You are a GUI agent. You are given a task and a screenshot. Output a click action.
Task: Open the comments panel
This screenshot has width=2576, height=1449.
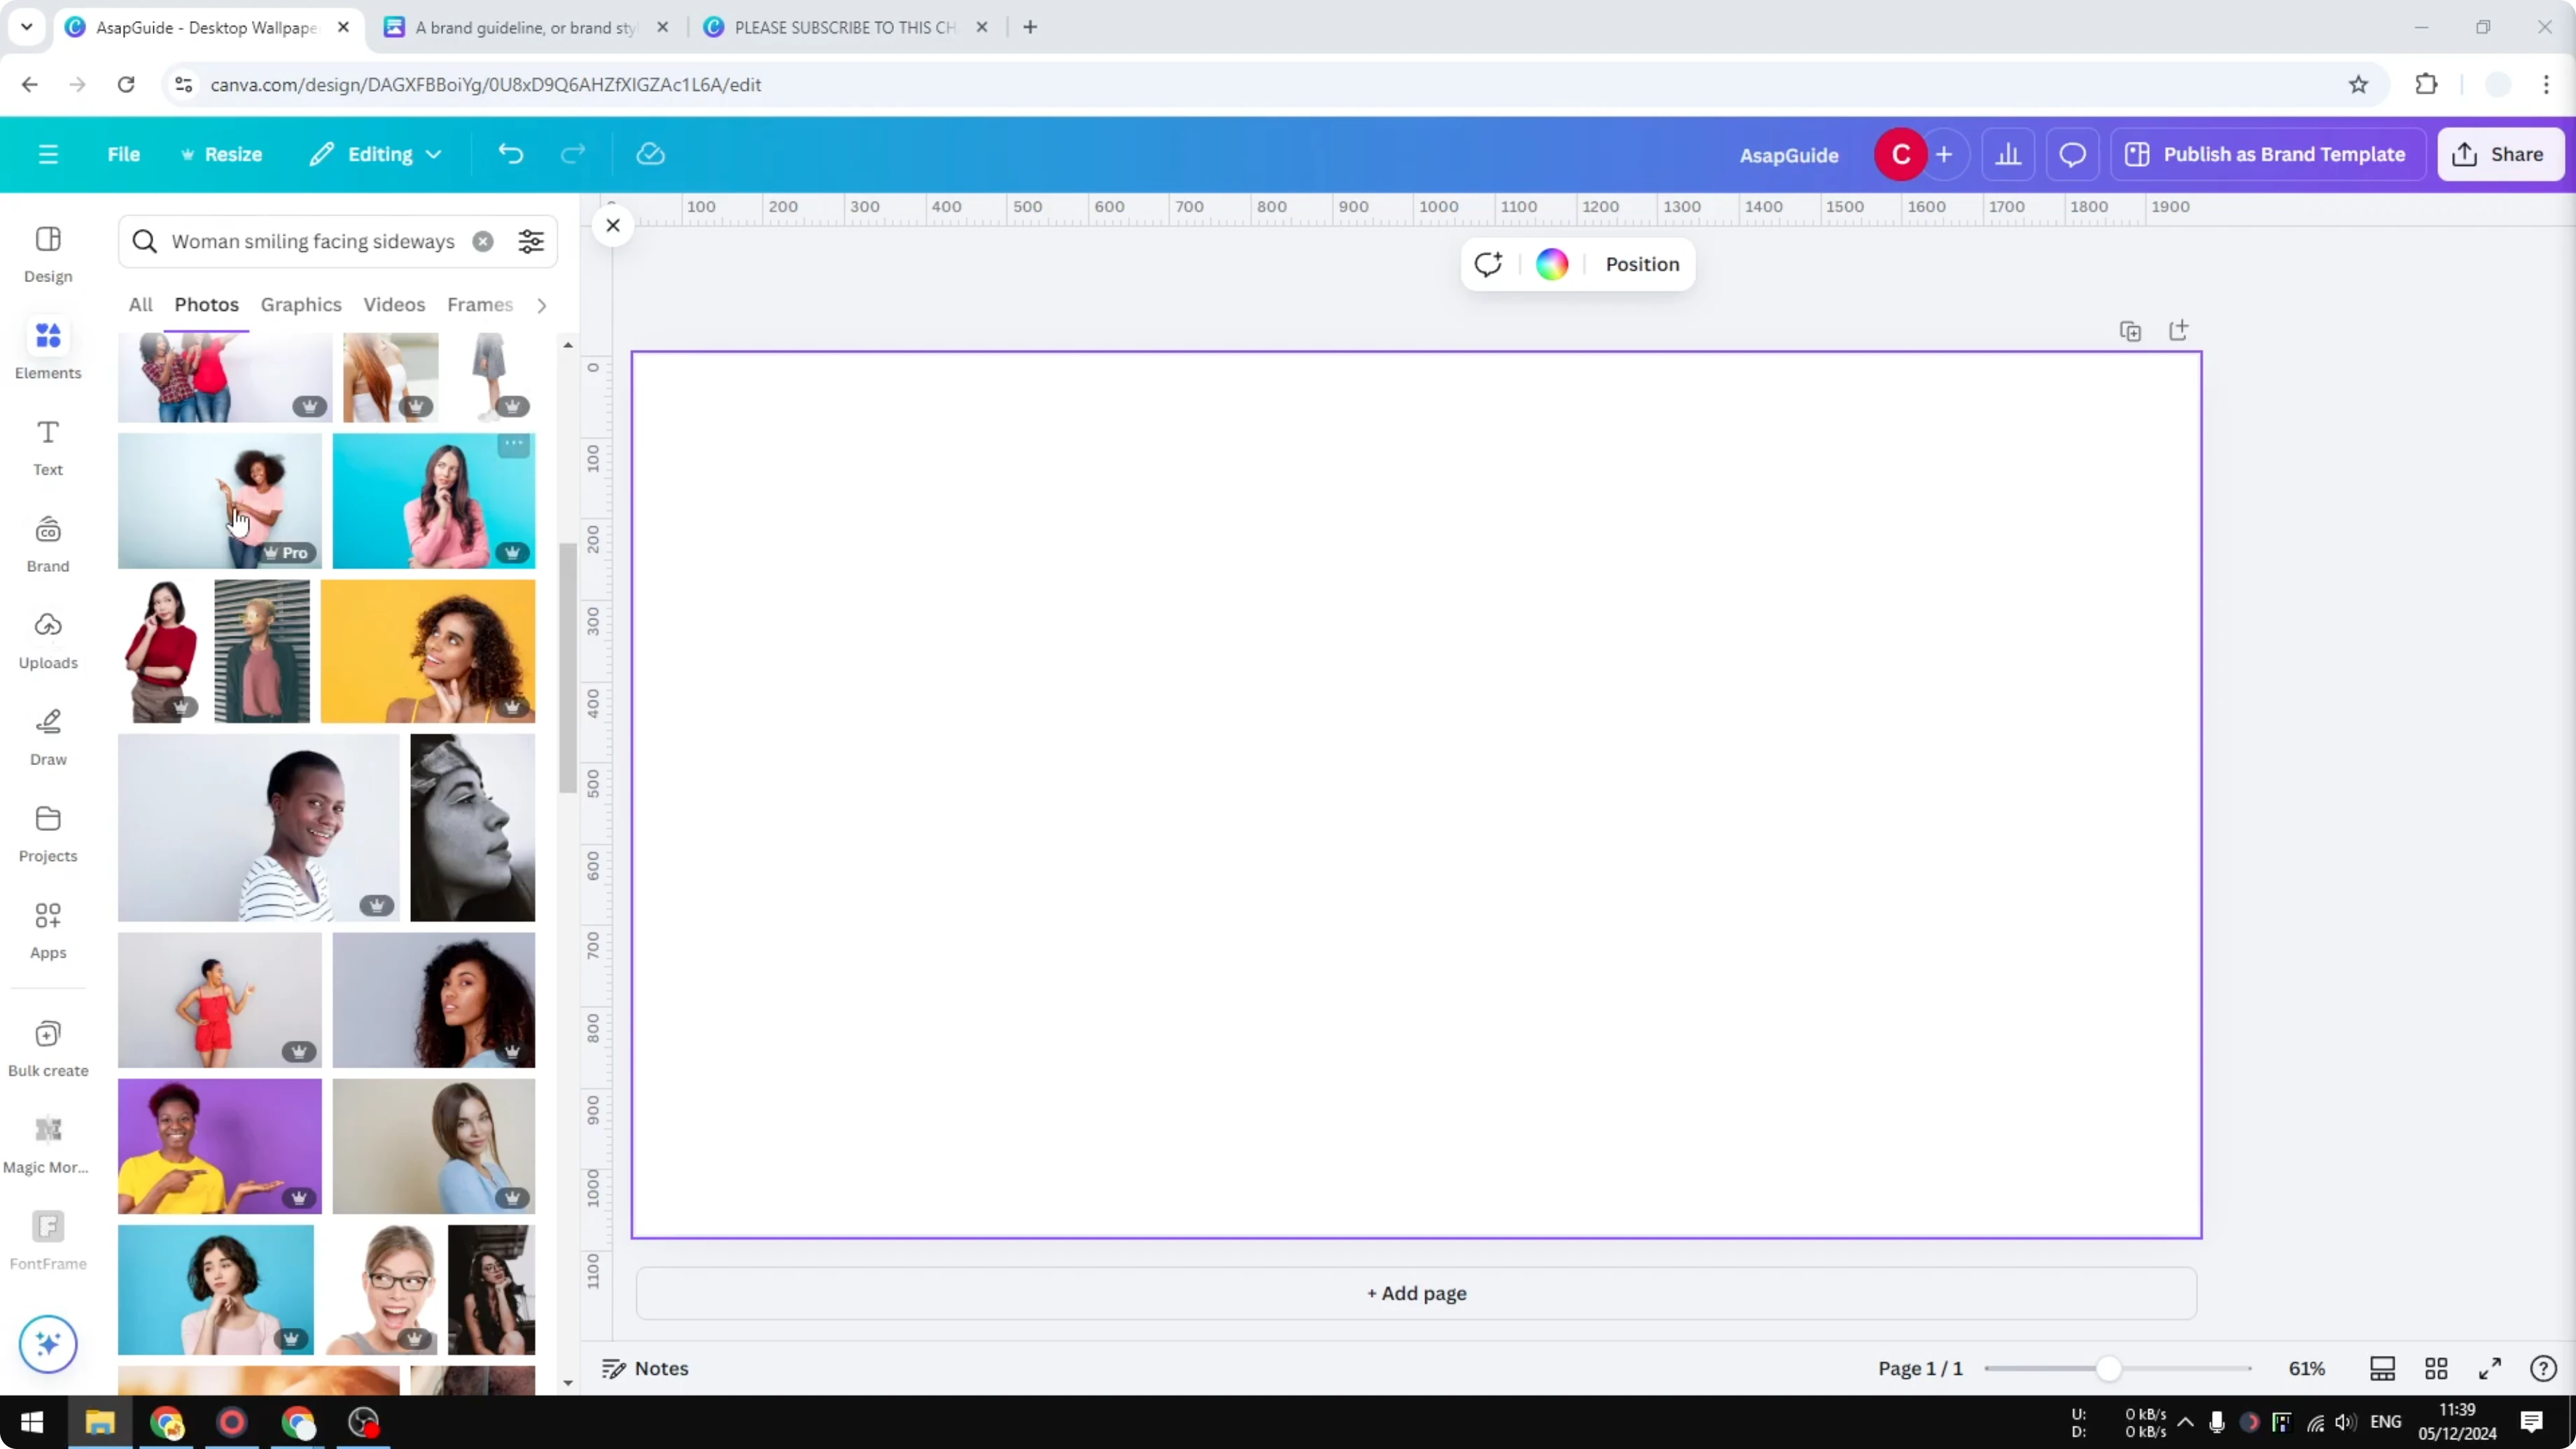click(2071, 154)
